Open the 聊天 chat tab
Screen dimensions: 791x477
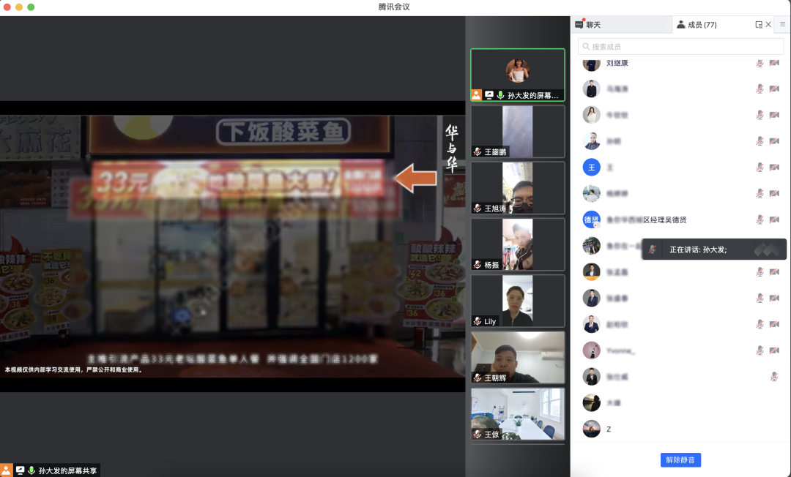point(621,25)
